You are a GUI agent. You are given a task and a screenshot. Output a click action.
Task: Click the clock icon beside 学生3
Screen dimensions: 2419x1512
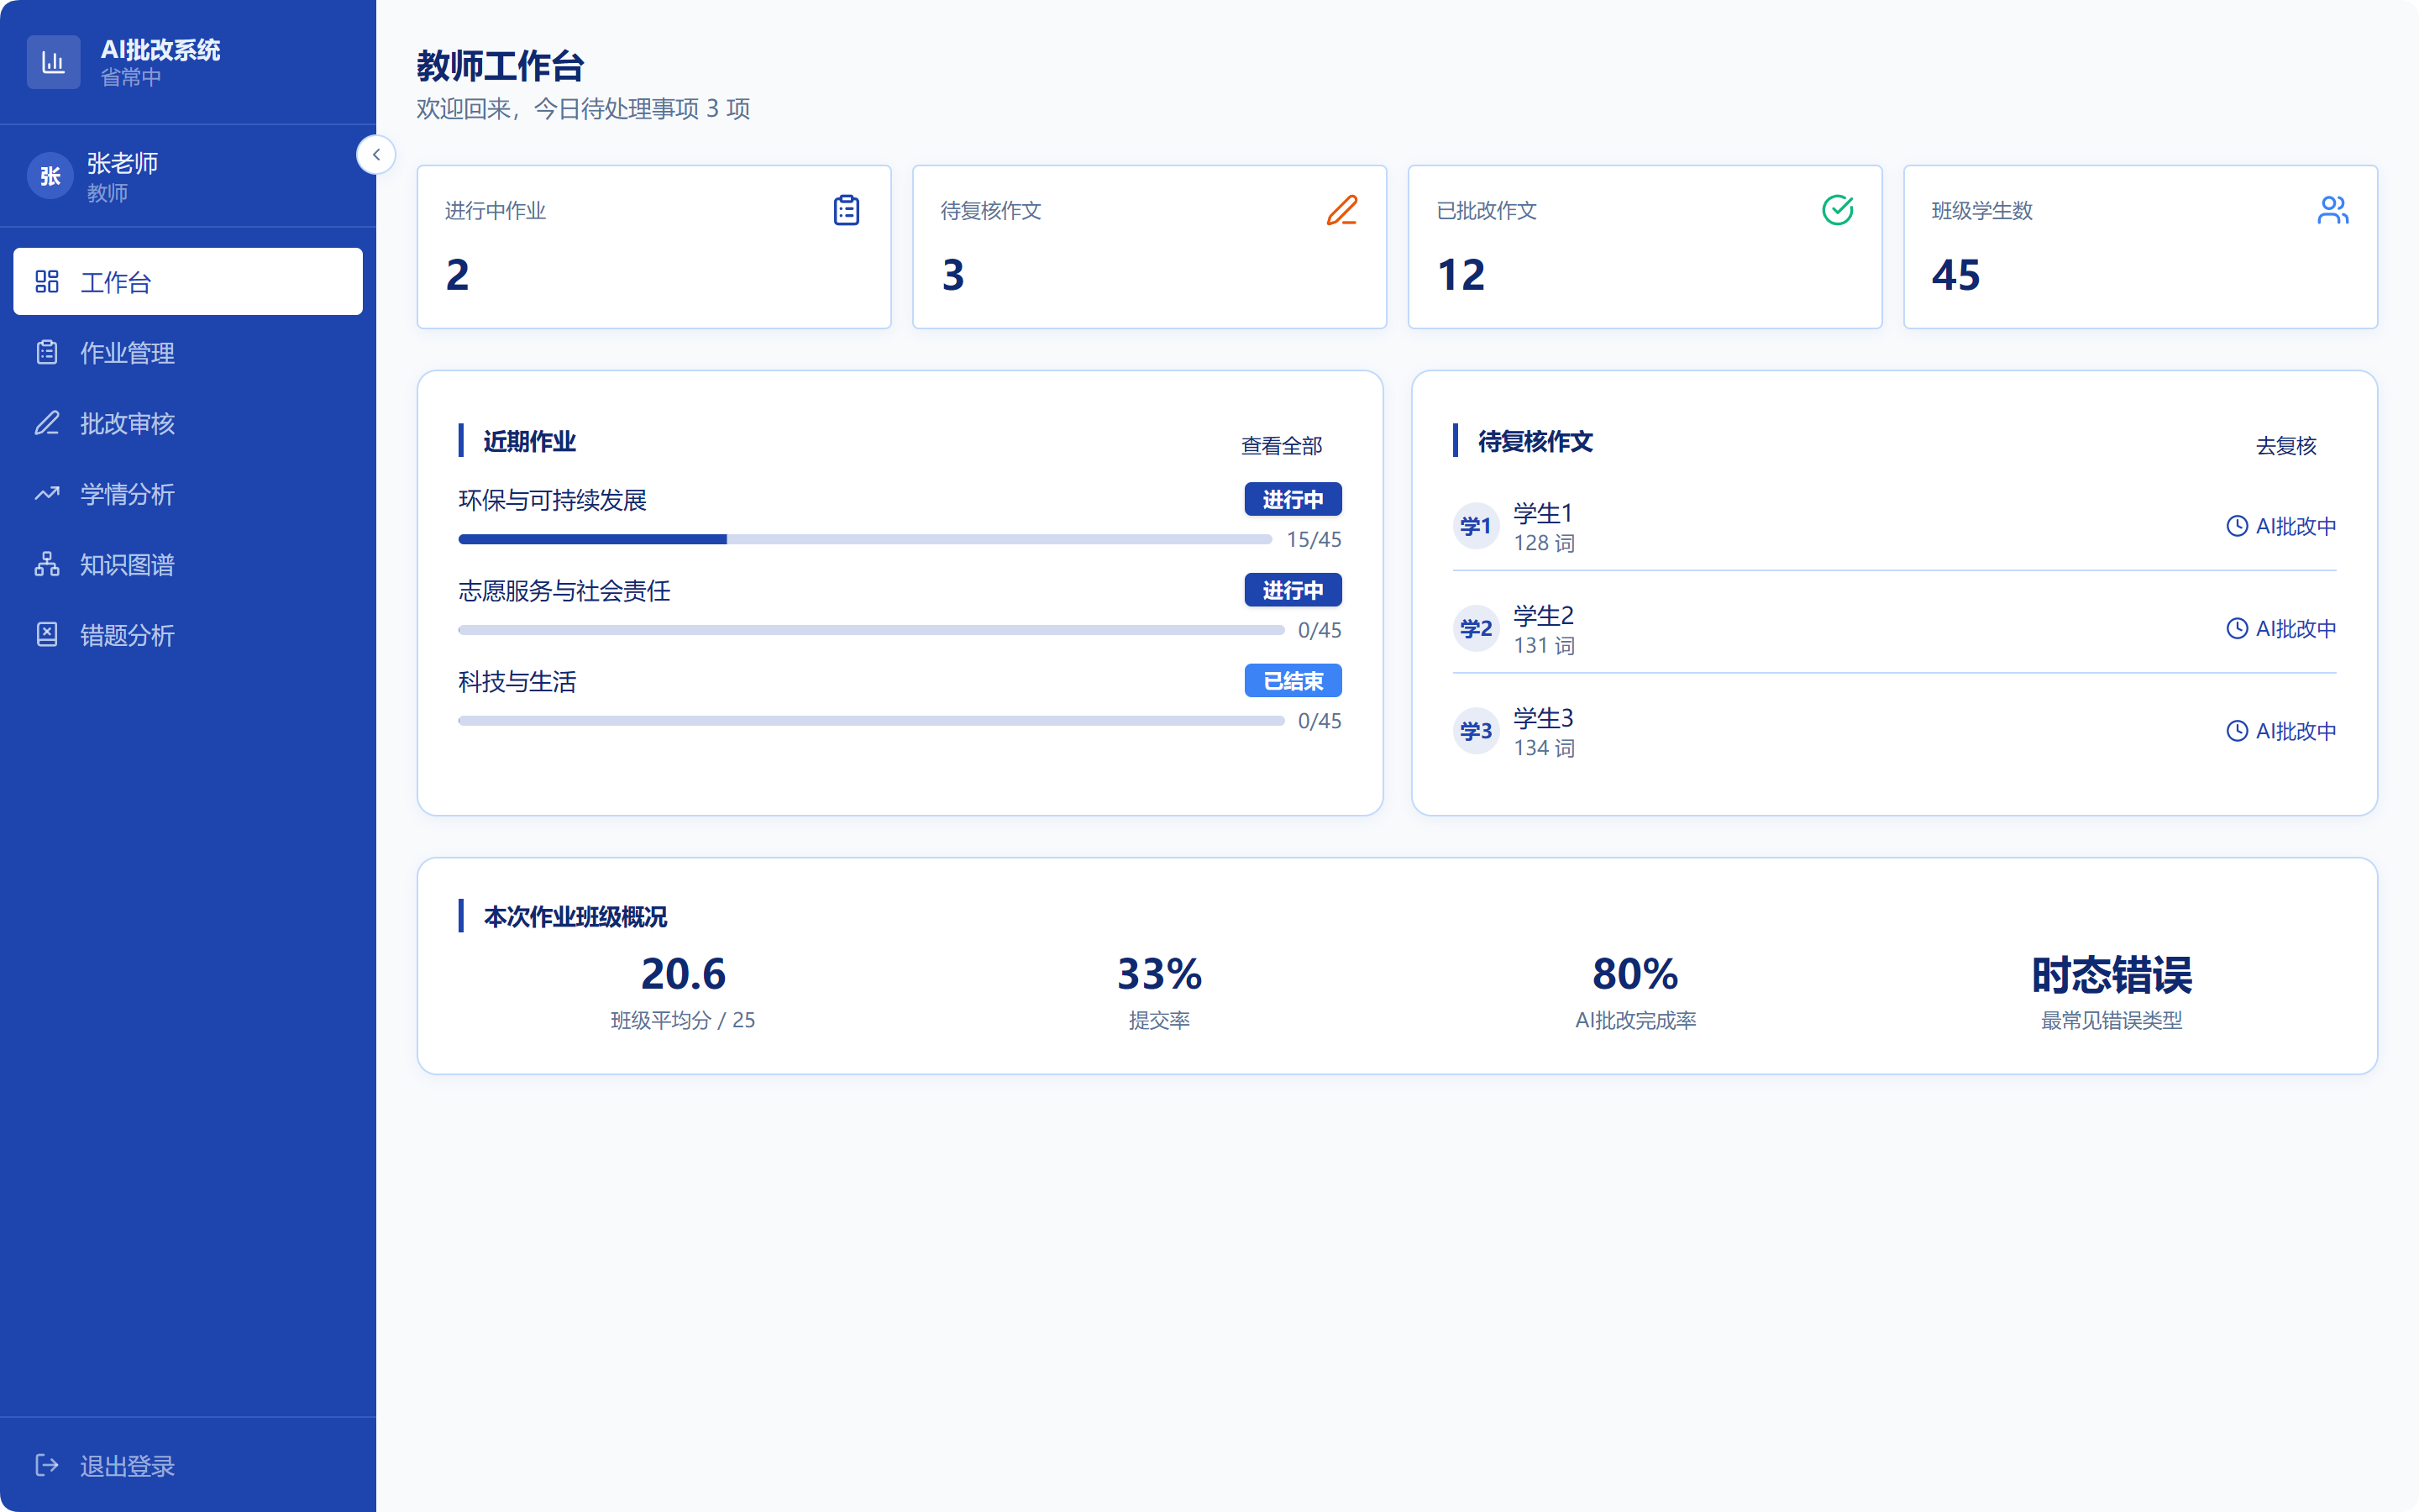(2237, 731)
